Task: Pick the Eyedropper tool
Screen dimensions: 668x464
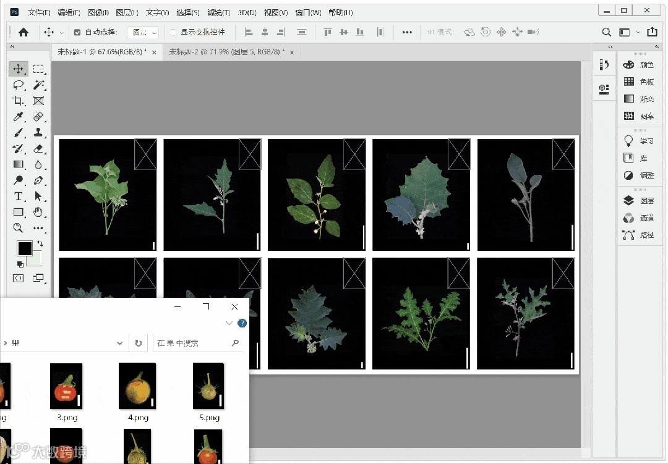Action: (x=19, y=117)
